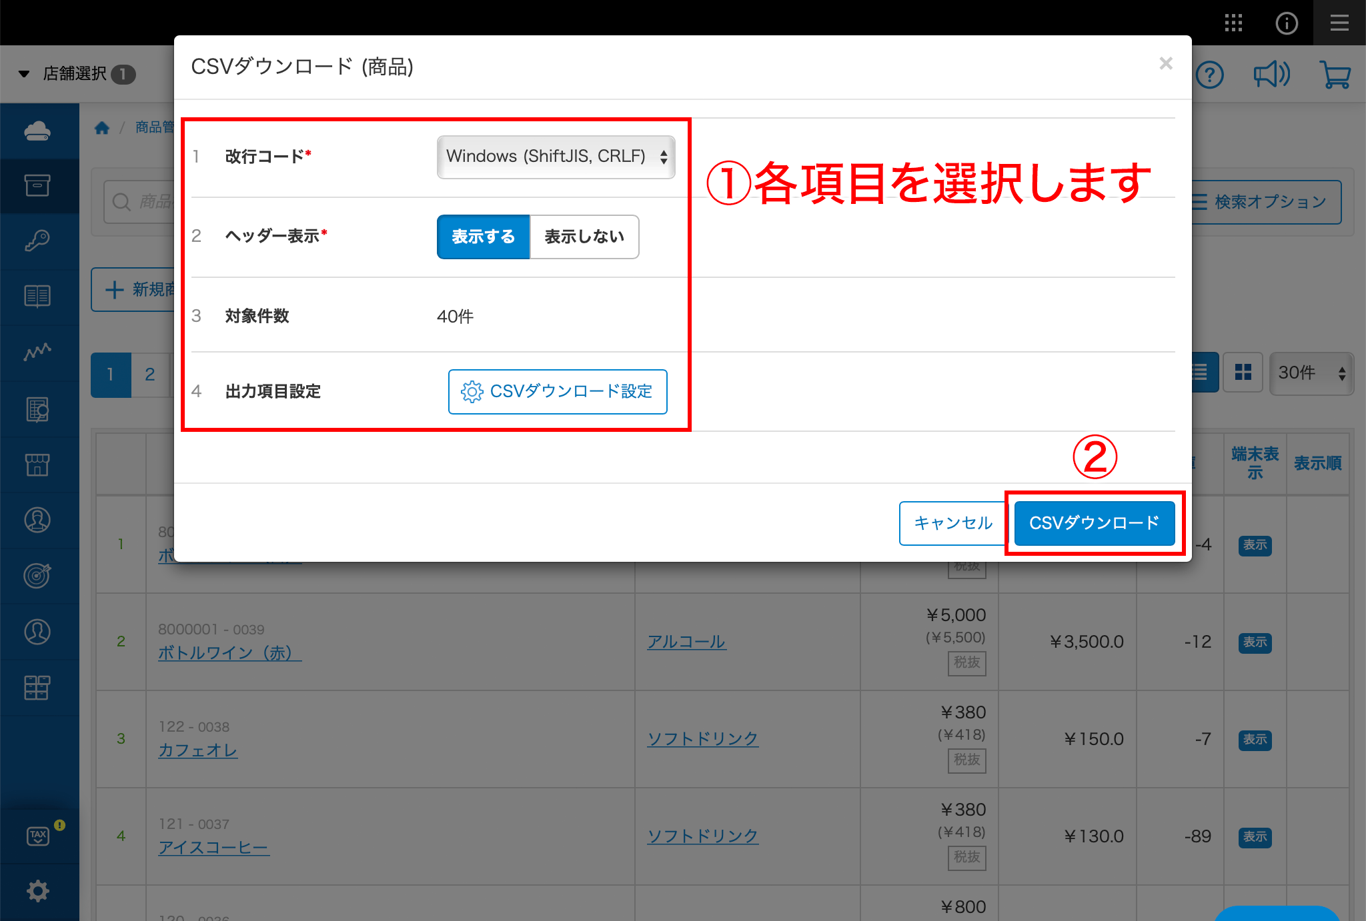Image resolution: width=1366 pixels, height=921 pixels.
Task: Open the 30件 items-per-page dropdown
Action: tap(1311, 373)
